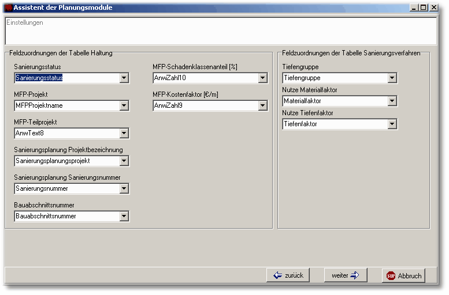449x295 pixels.
Task: Open MFP-Schadenklassenanteil [%] dropdown
Action: [x=262, y=78]
